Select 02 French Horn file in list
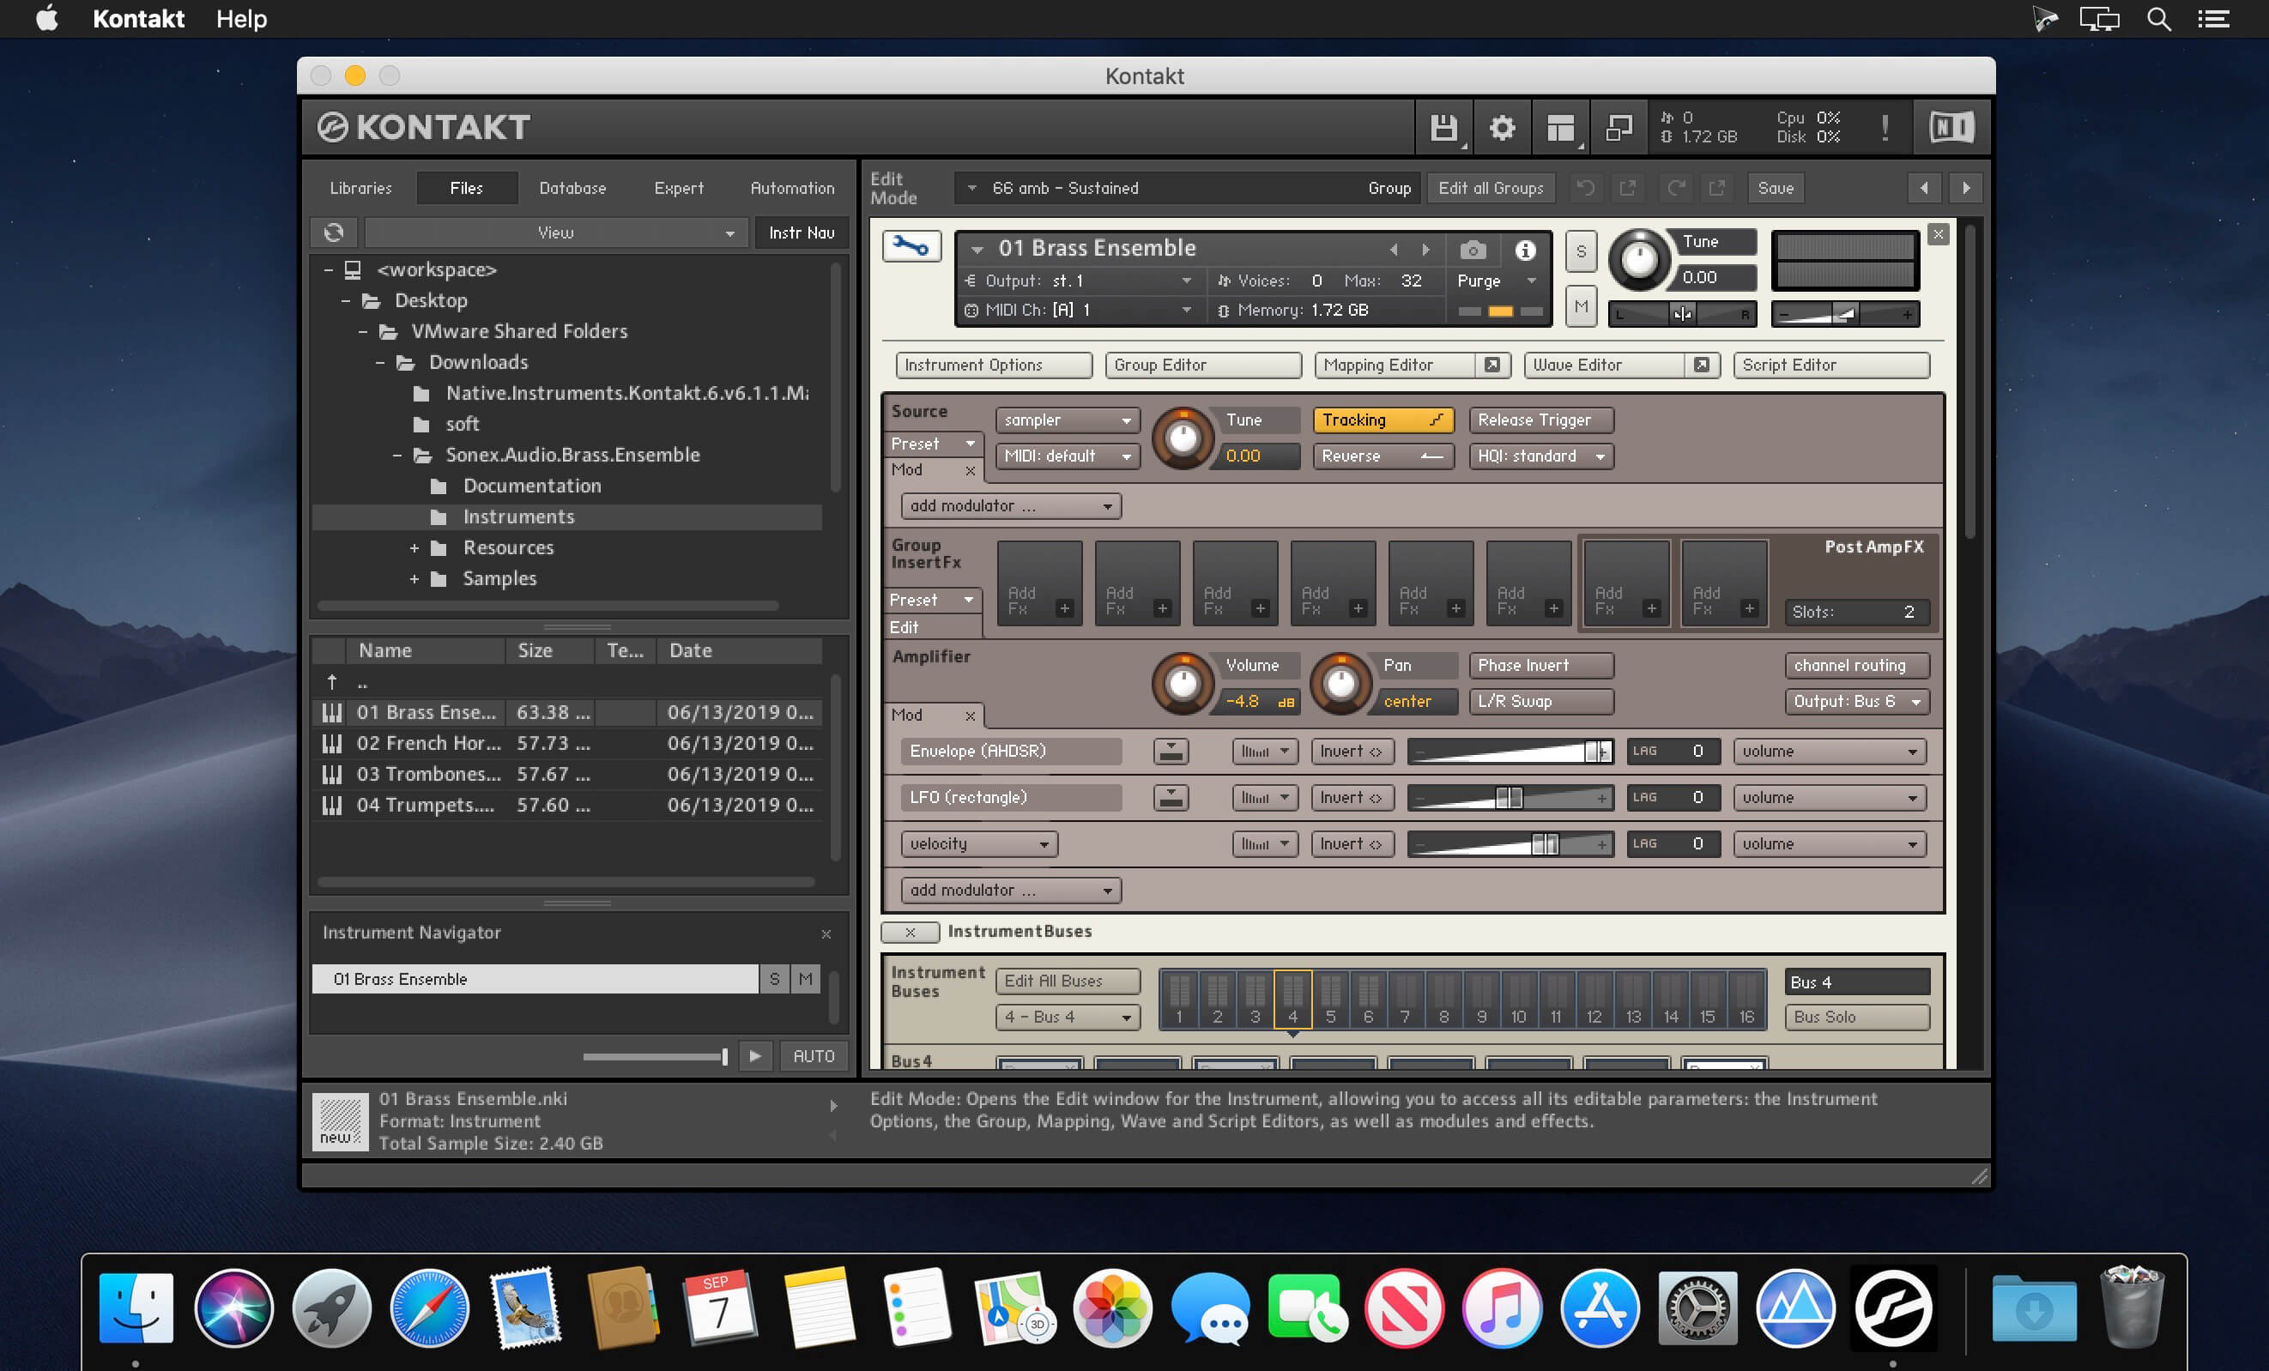Viewport: 2269px width, 1371px height. tap(567, 743)
